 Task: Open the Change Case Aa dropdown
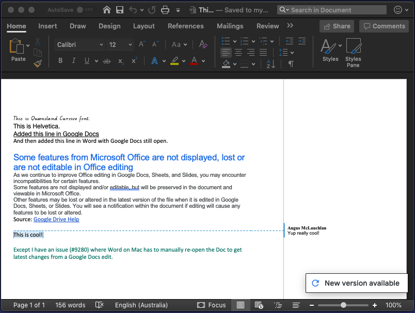pyautogui.click(x=179, y=44)
